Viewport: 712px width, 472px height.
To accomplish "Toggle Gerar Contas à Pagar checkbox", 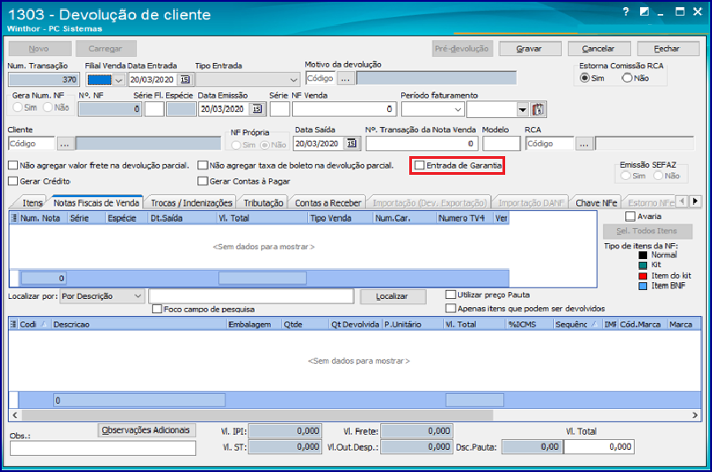I will [x=202, y=181].
